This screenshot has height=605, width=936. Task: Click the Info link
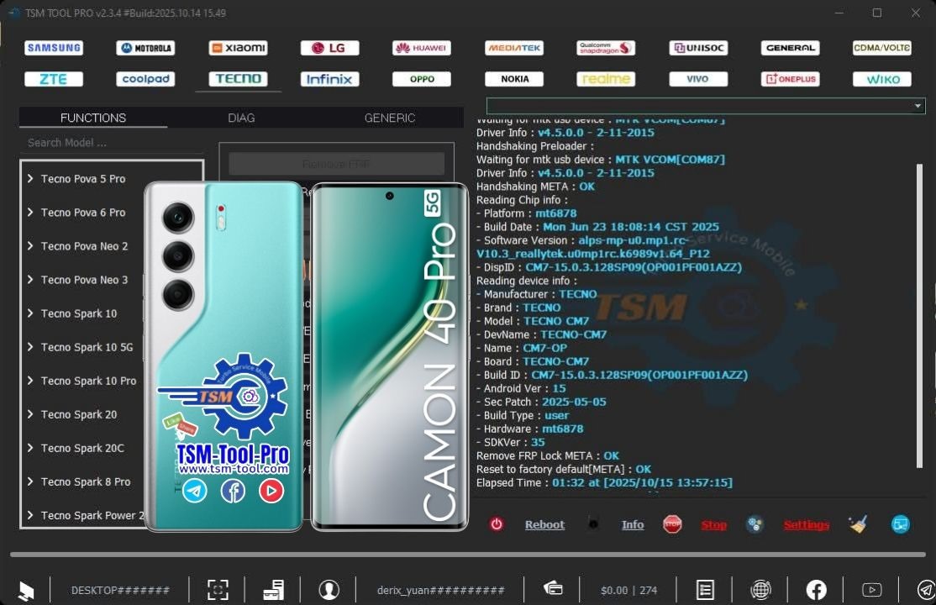point(633,523)
